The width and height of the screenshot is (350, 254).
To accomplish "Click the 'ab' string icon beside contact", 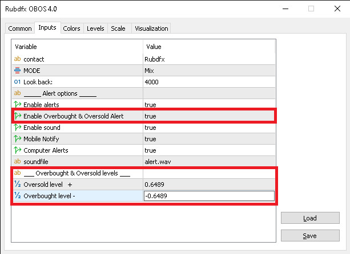I will pyautogui.click(x=17, y=59).
